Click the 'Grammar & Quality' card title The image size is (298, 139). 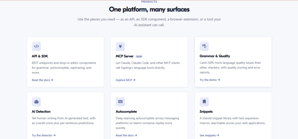click(x=215, y=56)
